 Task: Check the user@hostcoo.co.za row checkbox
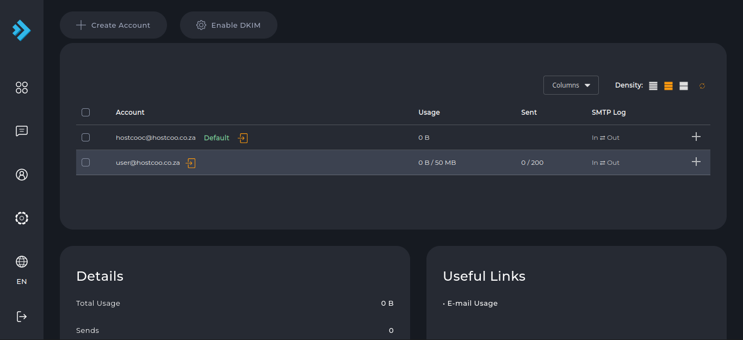(85, 163)
